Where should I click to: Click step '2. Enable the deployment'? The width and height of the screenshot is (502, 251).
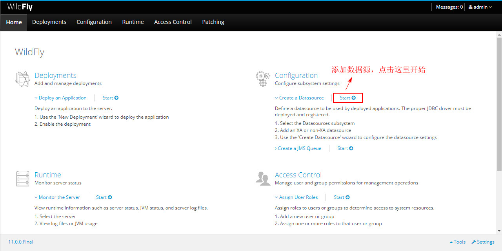62,124
